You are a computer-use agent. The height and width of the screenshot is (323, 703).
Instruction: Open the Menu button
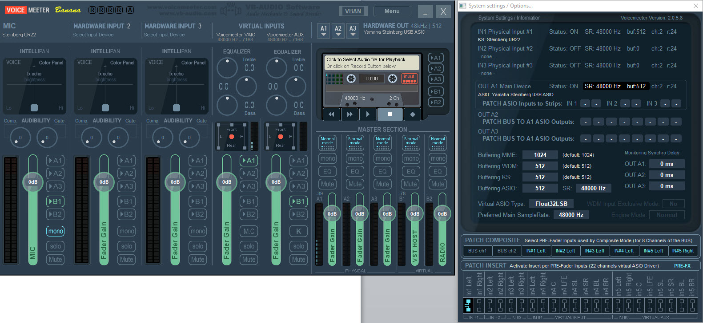click(x=392, y=11)
